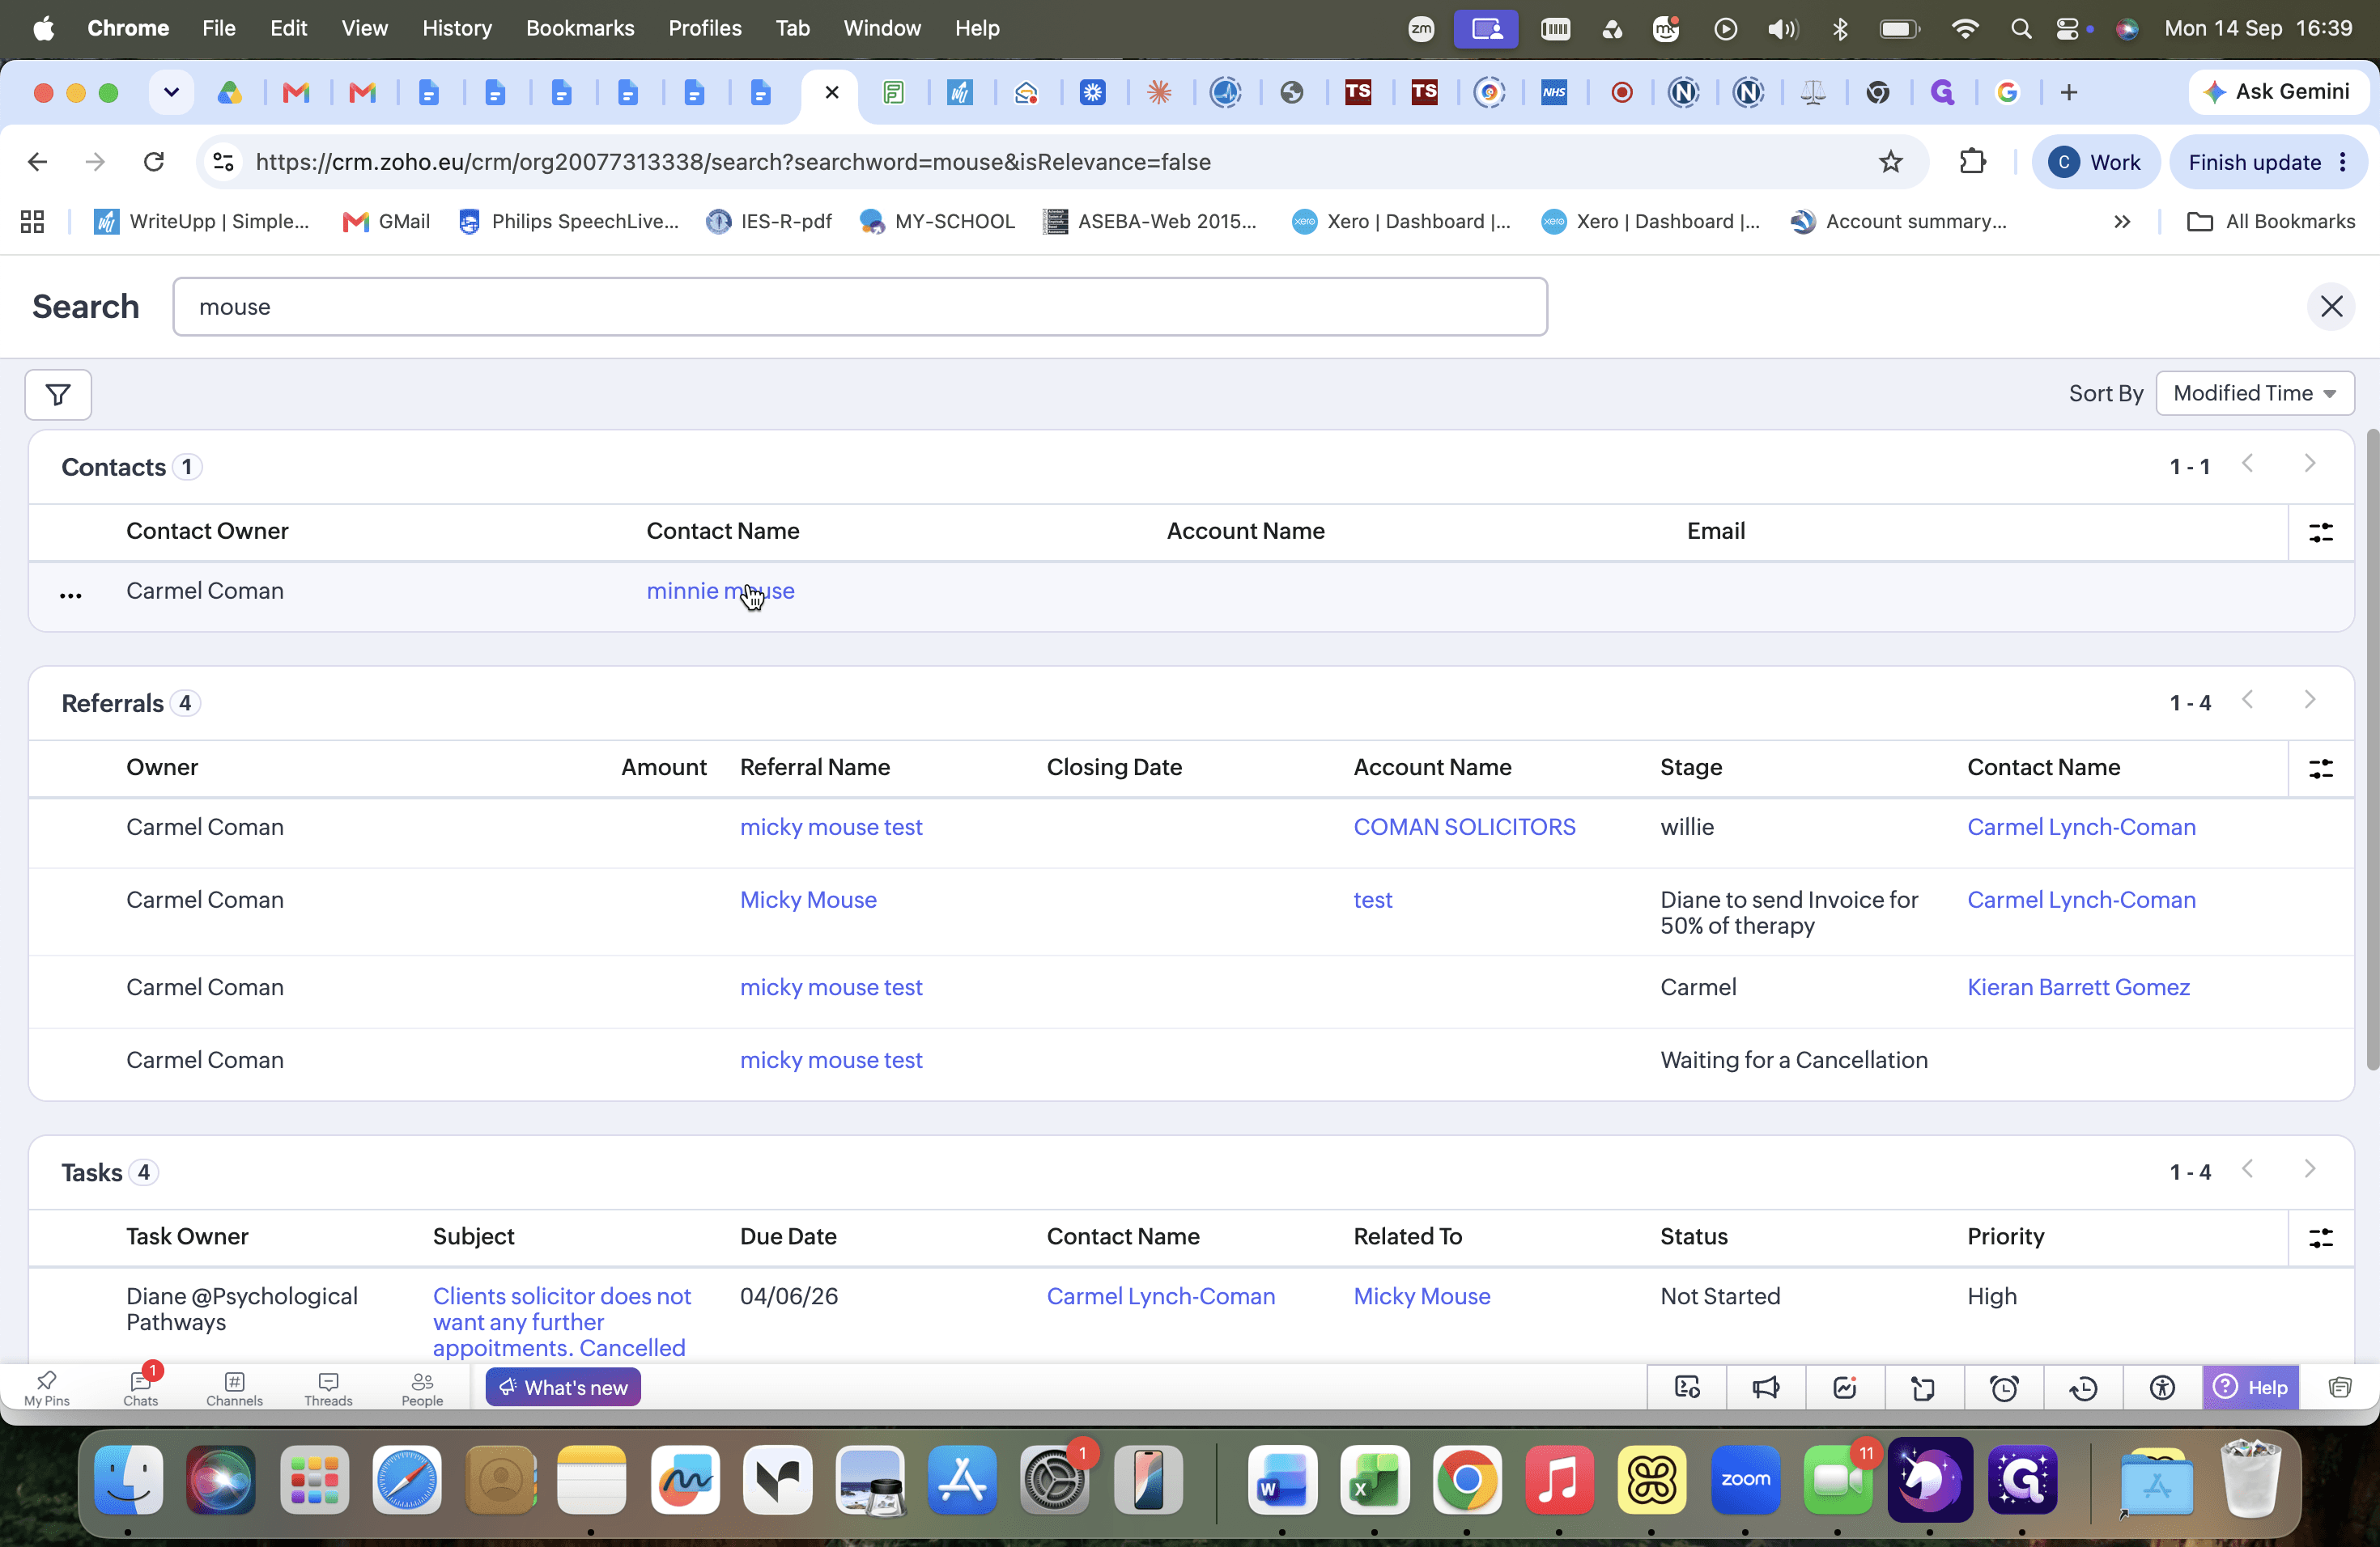Image resolution: width=2380 pixels, height=1547 pixels.
Task: Open the Tab menu in menu bar
Action: pyautogui.click(x=792, y=28)
